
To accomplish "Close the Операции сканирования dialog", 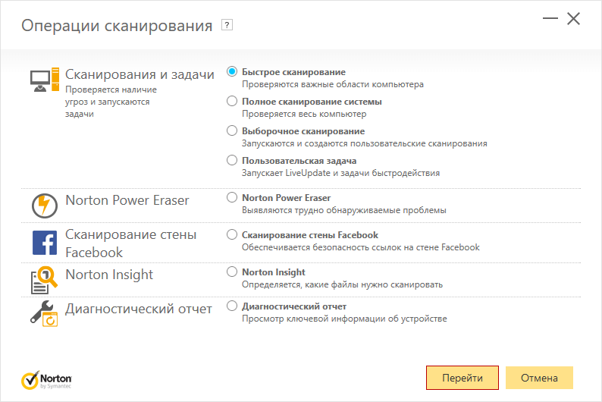I will tap(574, 18).
